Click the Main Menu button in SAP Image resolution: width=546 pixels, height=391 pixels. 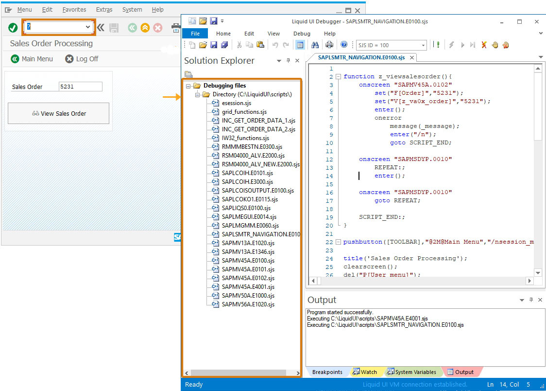point(32,59)
